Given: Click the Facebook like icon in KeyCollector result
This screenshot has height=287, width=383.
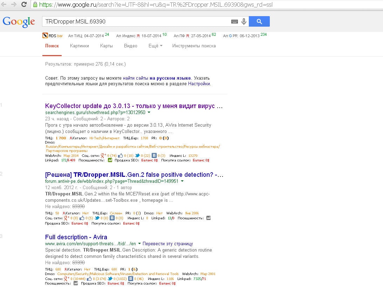Looking at the screenshot, I should [x=121, y=155].
